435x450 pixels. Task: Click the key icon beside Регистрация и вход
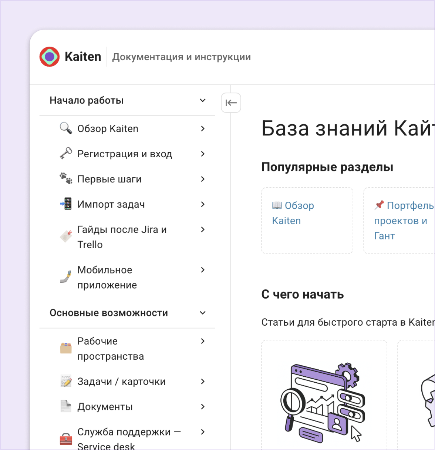[x=66, y=154]
